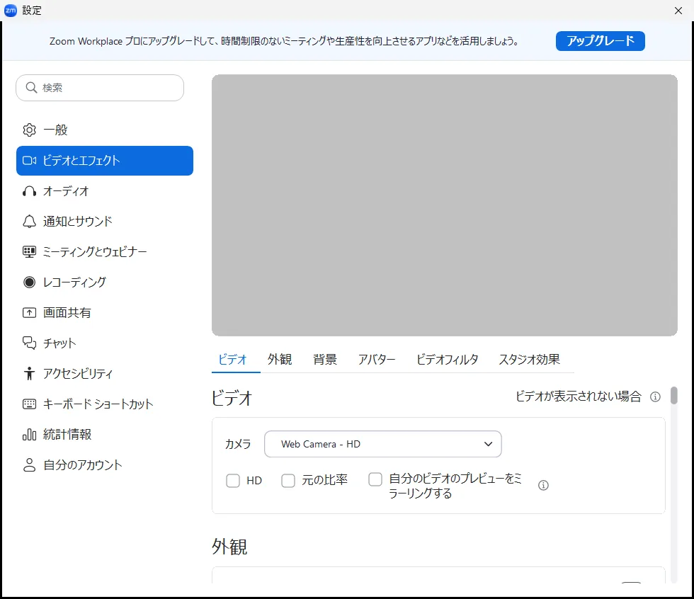Select the ビデオフィルタ tab
Viewport: 694px width, 599px height.
447,359
